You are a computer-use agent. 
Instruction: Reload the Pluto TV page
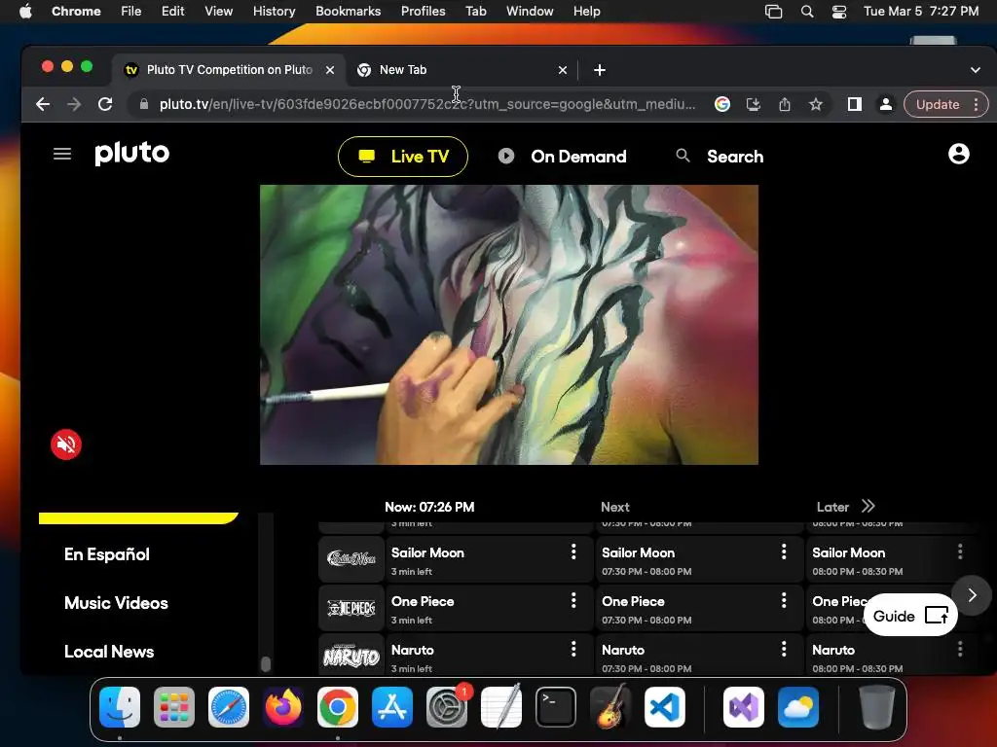point(105,104)
